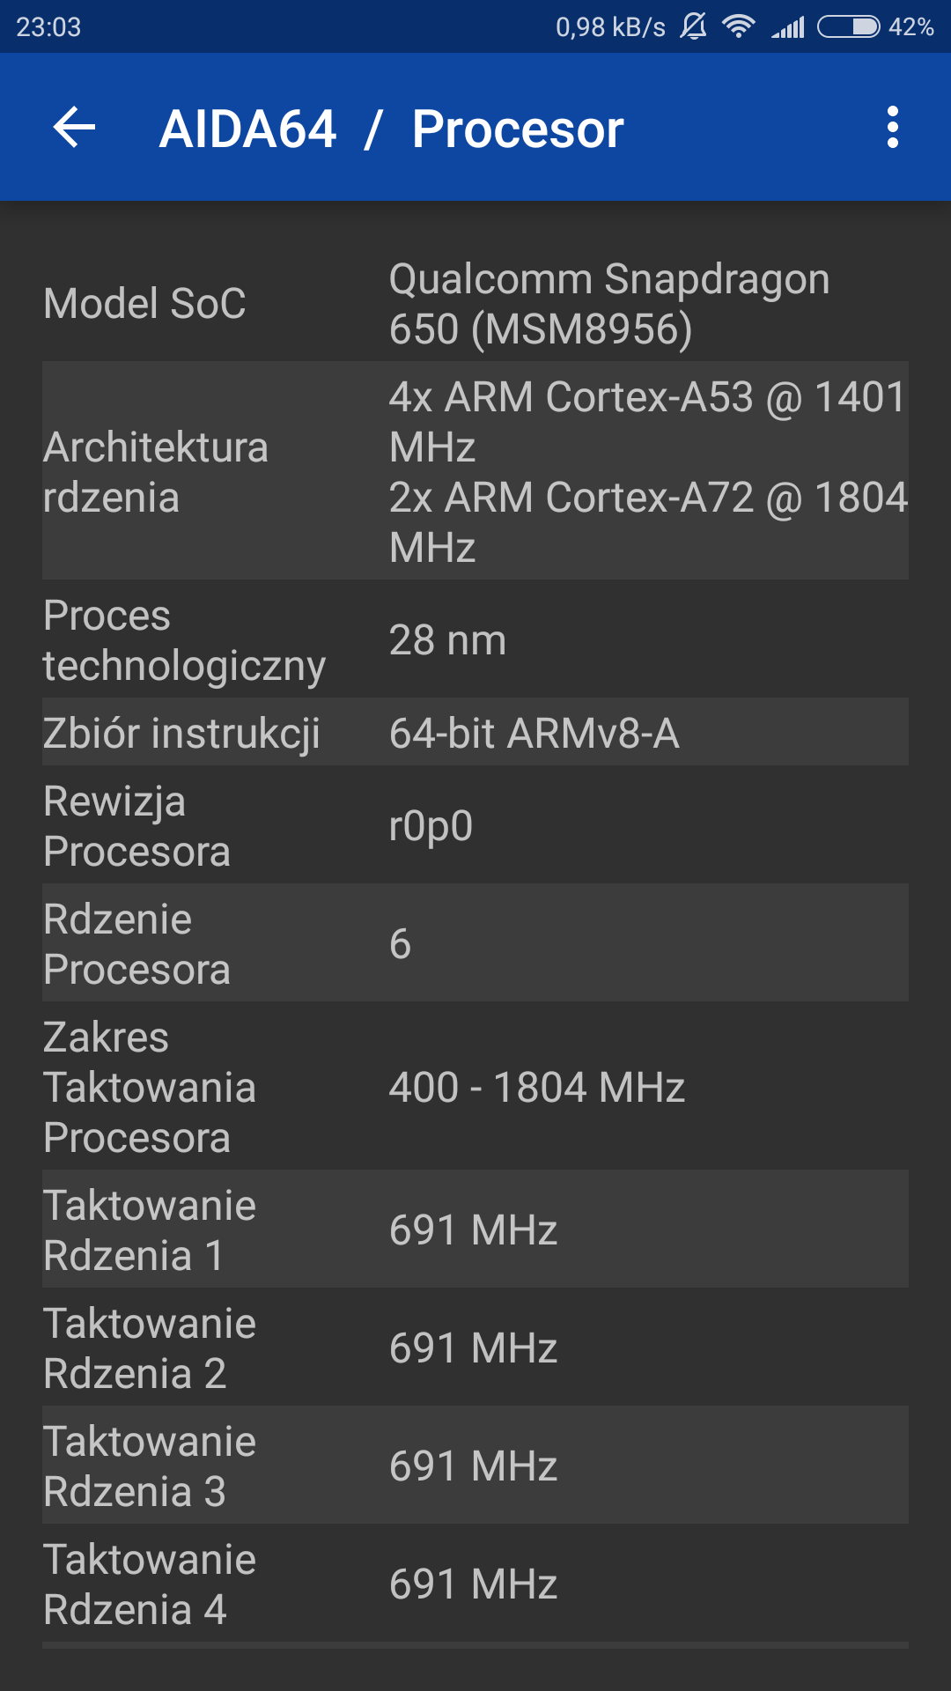Tap the Rewizja Procesora r0p0 row
The width and height of the screenshot is (951, 1691).
coord(475,826)
